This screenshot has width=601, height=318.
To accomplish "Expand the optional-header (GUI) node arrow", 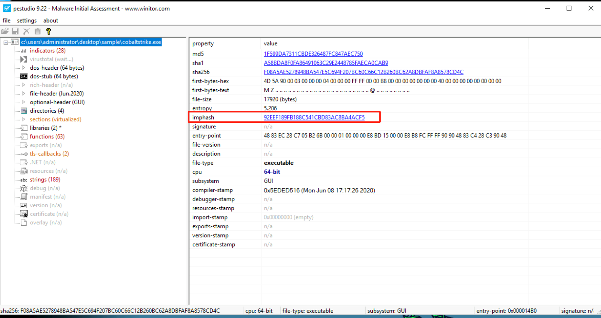I will [x=24, y=102].
